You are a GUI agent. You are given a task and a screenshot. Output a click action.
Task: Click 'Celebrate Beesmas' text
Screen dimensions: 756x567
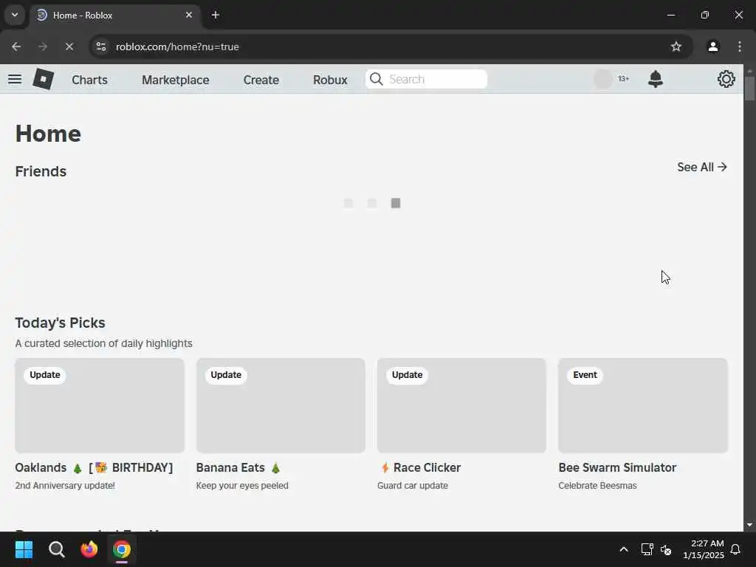(598, 486)
